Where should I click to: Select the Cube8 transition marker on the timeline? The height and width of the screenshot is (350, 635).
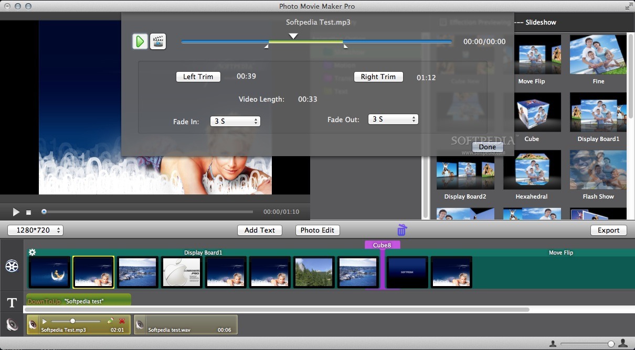click(383, 245)
